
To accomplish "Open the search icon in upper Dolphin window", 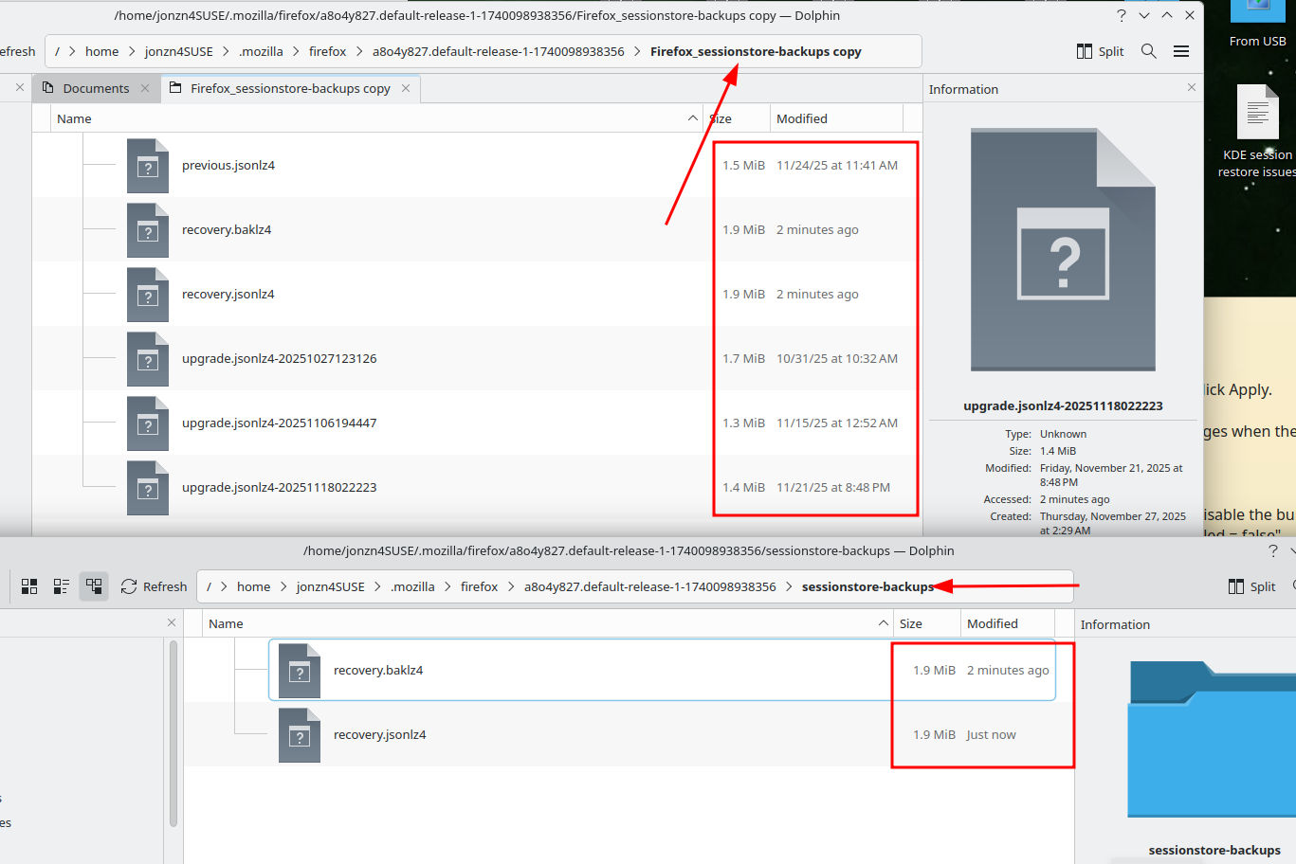I will tap(1149, 51).
